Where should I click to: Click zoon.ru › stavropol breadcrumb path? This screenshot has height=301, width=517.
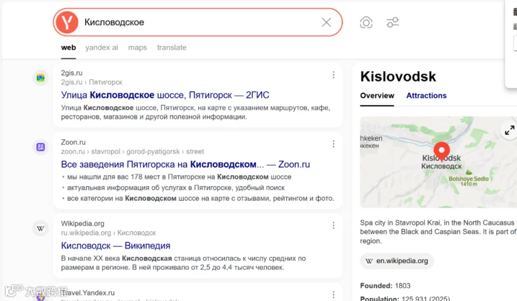(132, 152)
